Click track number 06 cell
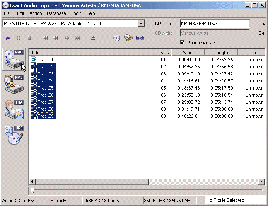 (x=163, y=95)
